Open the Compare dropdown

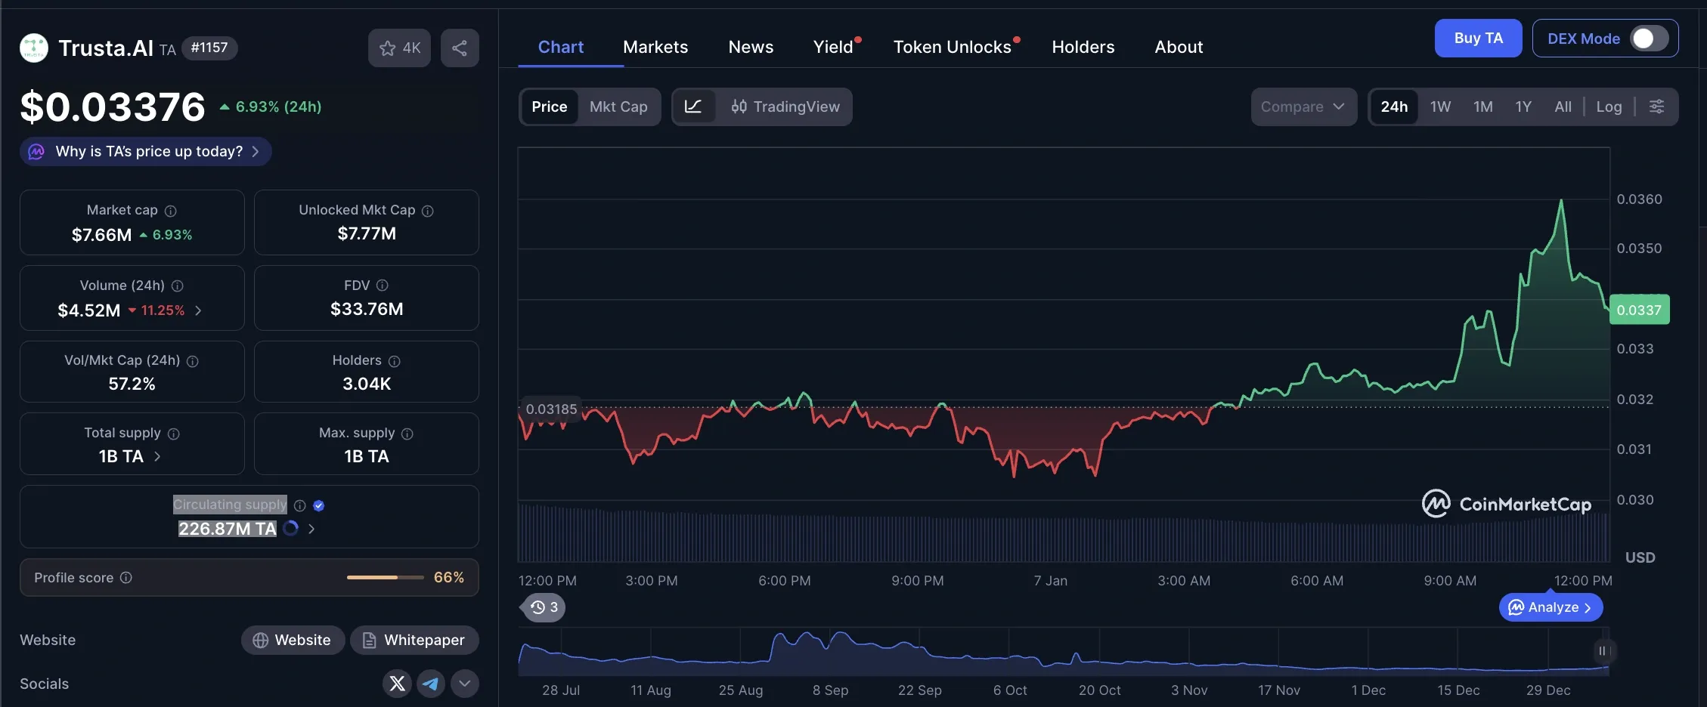tap(1303, 107)
